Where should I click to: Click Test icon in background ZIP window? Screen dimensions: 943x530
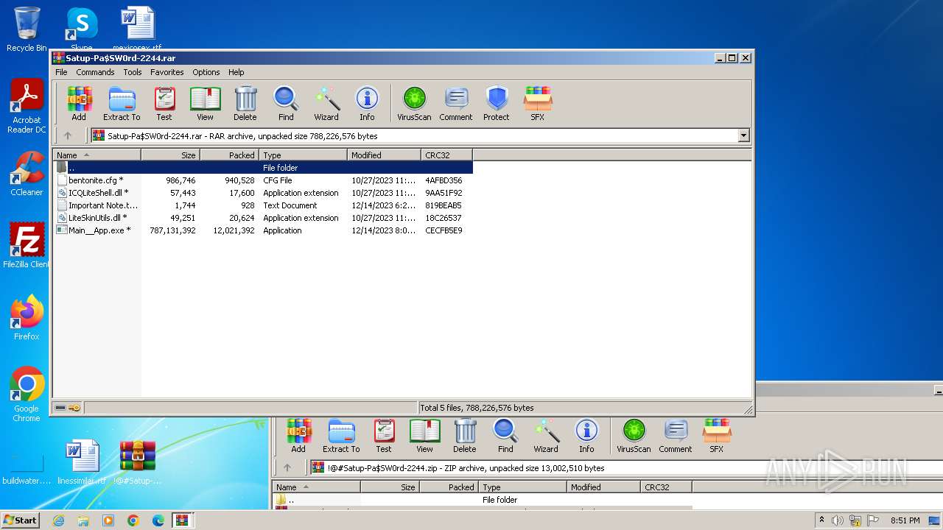point(384,436)
